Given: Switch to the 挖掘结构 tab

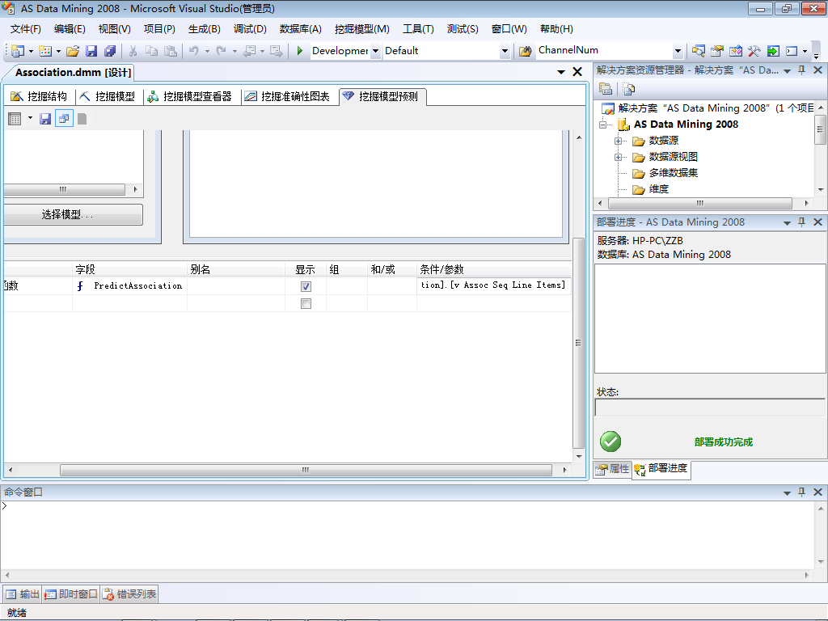Looking at the screenshot, I should click(40, 96).
